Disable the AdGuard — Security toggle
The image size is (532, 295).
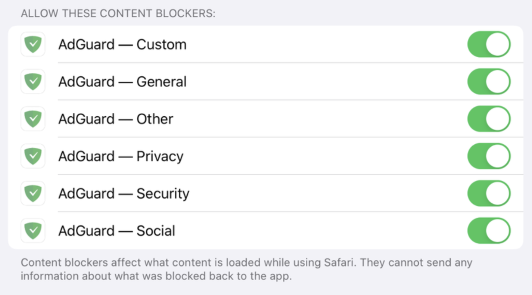489,194
